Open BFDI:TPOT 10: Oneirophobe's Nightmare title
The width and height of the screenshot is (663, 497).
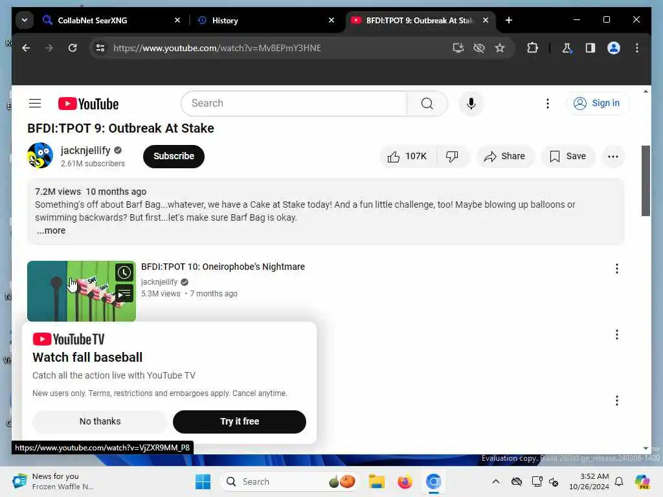tap(223, 267)
